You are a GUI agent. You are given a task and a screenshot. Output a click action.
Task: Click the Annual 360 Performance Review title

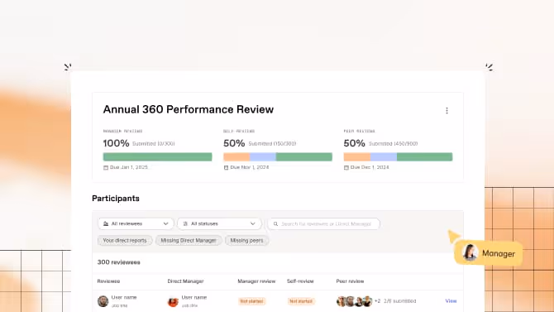(189, 109)
